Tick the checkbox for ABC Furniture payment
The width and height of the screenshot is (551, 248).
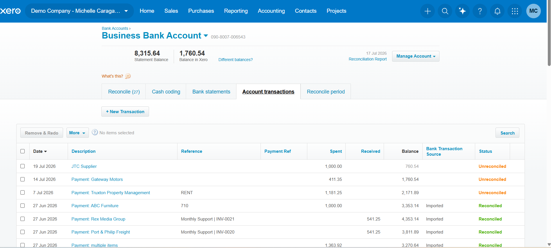tap(23, 205)
